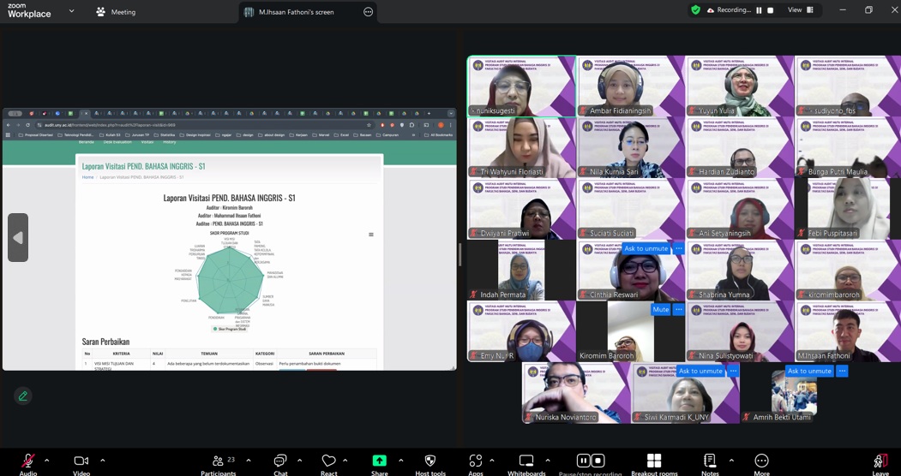Expand the Notes options caret
Image resolution: width=901 pixels, height=476 pixels.
tap(731, 460)
